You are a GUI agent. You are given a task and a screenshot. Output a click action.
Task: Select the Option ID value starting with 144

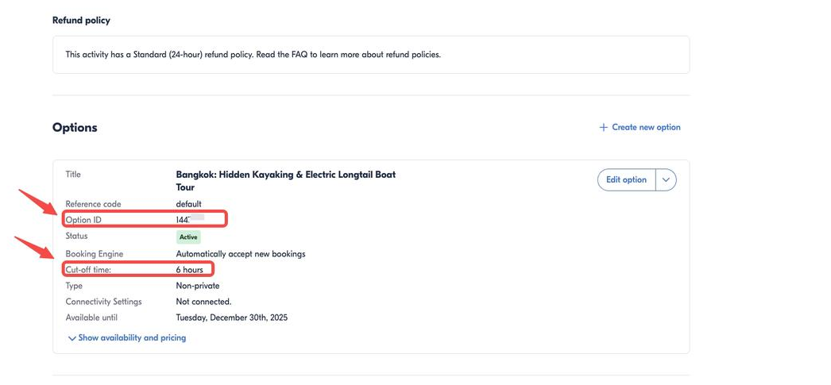(183, 219)
